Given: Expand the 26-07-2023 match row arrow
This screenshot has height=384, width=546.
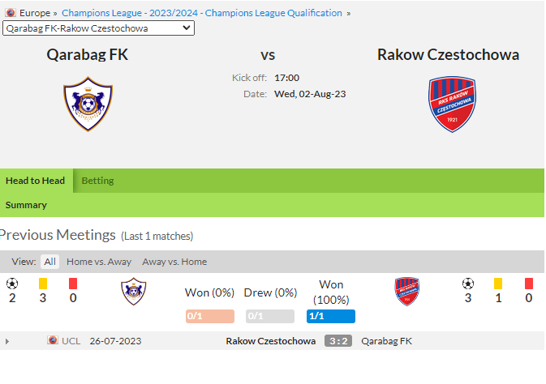Looking at the screenshot, I should [x=7, y=341].
